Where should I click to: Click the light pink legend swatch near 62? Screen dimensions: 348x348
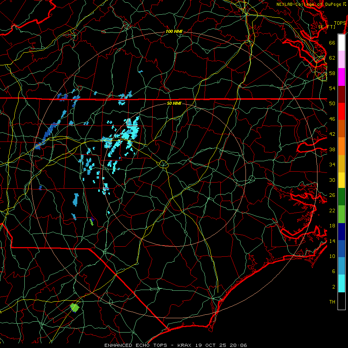click(x=341, y=60)
